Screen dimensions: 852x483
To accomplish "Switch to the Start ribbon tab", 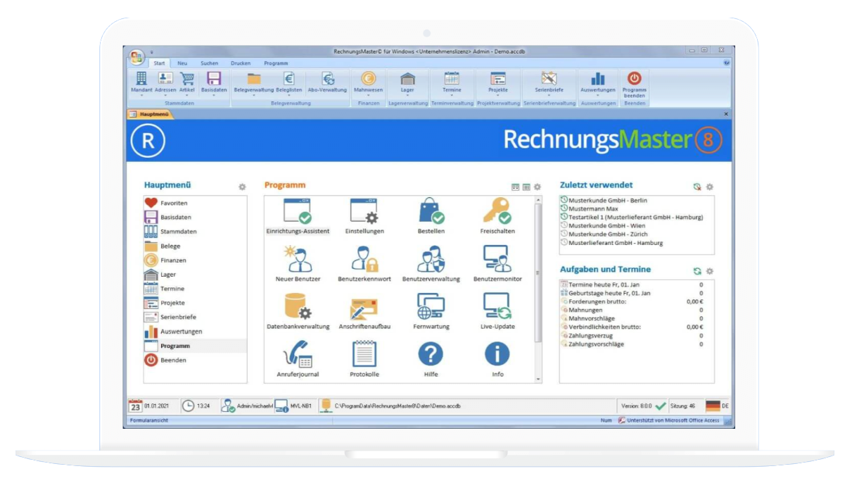I will pyautogui.click(x=160, y=63).
